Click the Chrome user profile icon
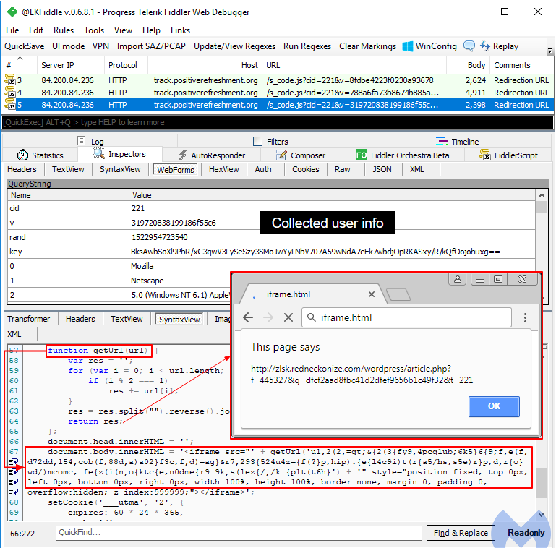This screenshot has height=548, width=556. (x=458, y=279)
